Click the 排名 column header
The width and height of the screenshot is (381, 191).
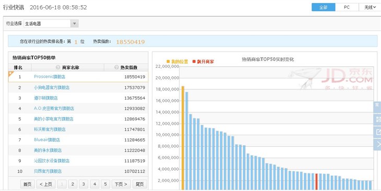18,67
